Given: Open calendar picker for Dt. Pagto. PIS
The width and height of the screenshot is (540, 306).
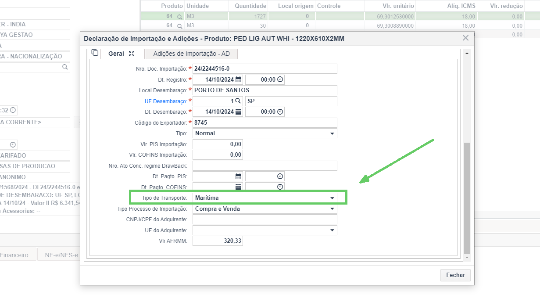Looking at the screenshot, I should point(238,176).
